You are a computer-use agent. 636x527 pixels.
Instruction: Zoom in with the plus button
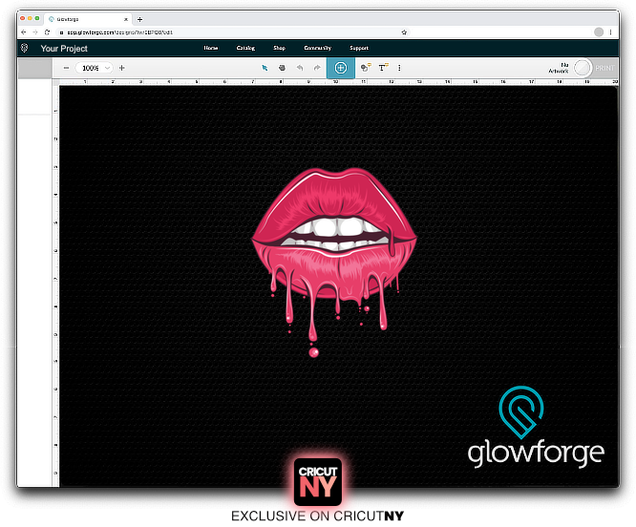click(121, 68)
